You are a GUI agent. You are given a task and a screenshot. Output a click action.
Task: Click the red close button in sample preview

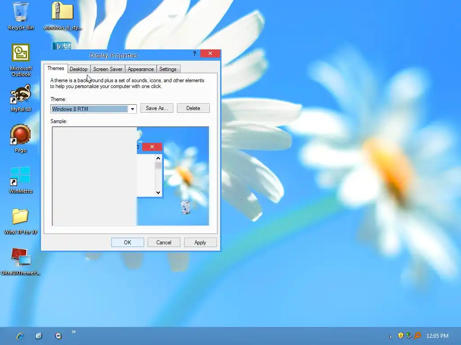click(152, 147)
